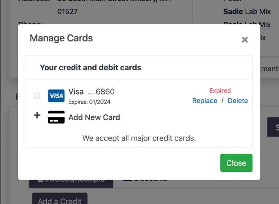Click the accepted credit cards notice text

tap(139, 138)
